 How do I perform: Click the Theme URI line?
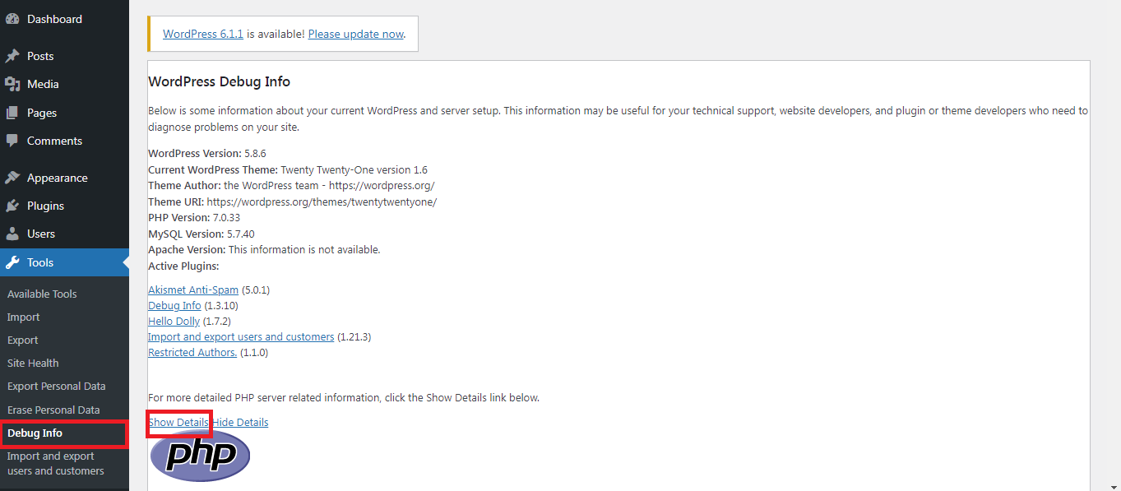coord(292,201)
